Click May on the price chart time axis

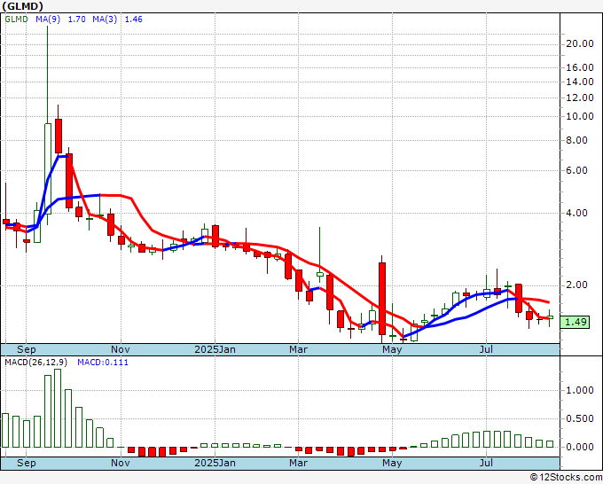(392, 349)
